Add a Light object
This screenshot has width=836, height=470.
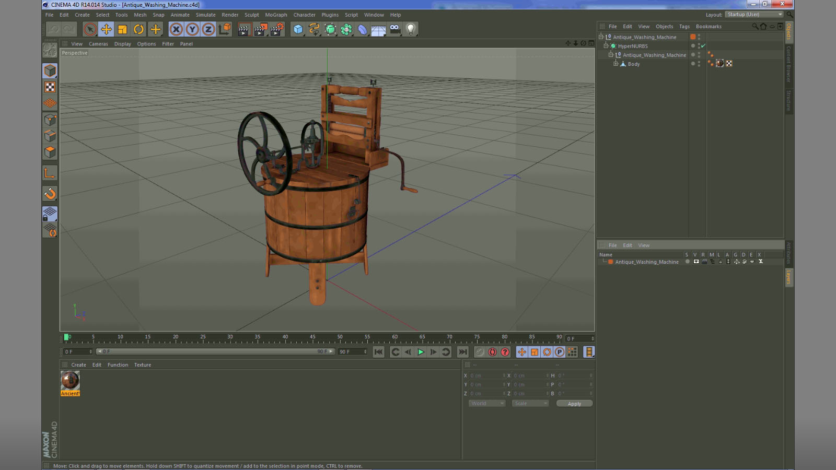point(411,29)
